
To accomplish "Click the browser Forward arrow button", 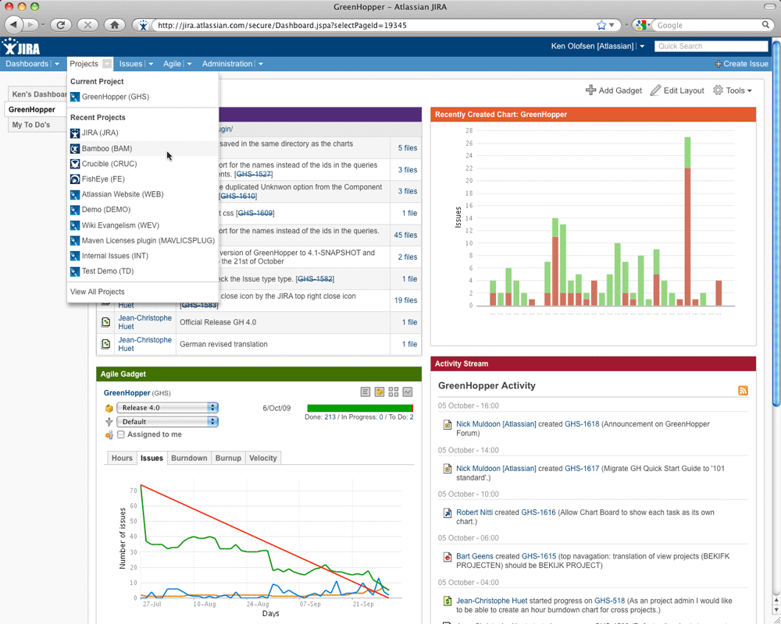I will coord(31,25).
